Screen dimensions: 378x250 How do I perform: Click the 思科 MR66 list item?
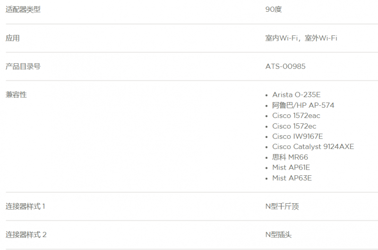pyautogui.click(x=290, y=157)
